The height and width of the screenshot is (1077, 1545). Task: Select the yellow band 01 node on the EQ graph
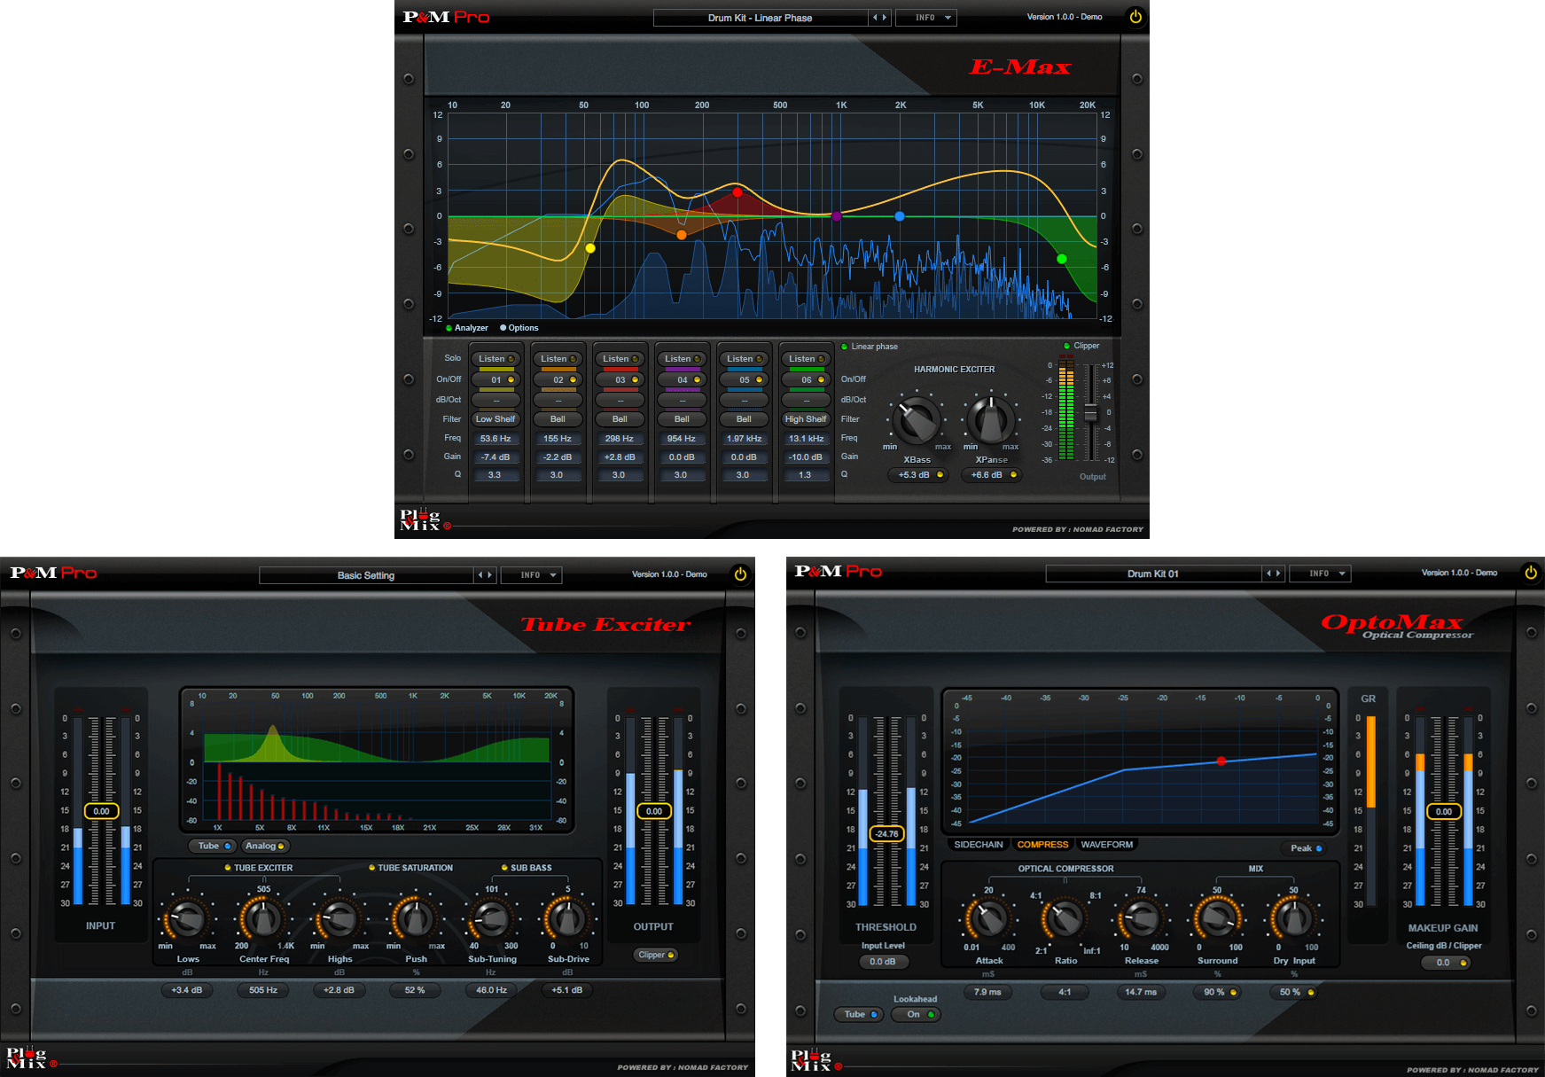tap(590, 248)
